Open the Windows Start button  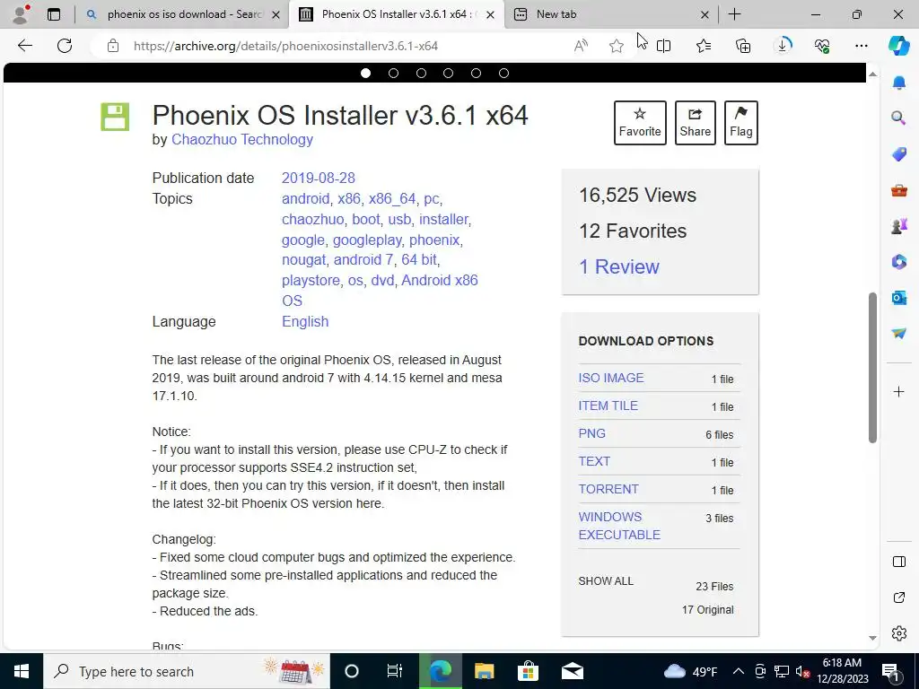click(22, 671)
